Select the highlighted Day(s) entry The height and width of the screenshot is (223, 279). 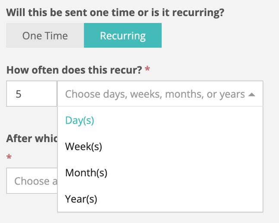(80, 121)
